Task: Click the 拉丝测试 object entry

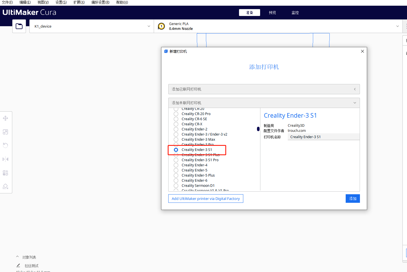Action: [x=31, y=266]
